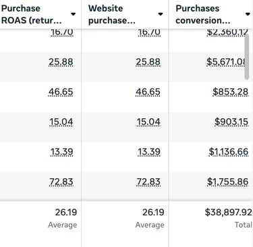Click the Purchases conversion column header
253x247 pixels.
coord(202,14)
